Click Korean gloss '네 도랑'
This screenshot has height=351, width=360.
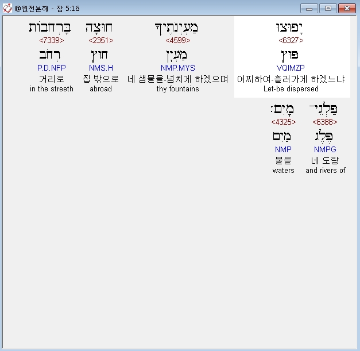325,161
